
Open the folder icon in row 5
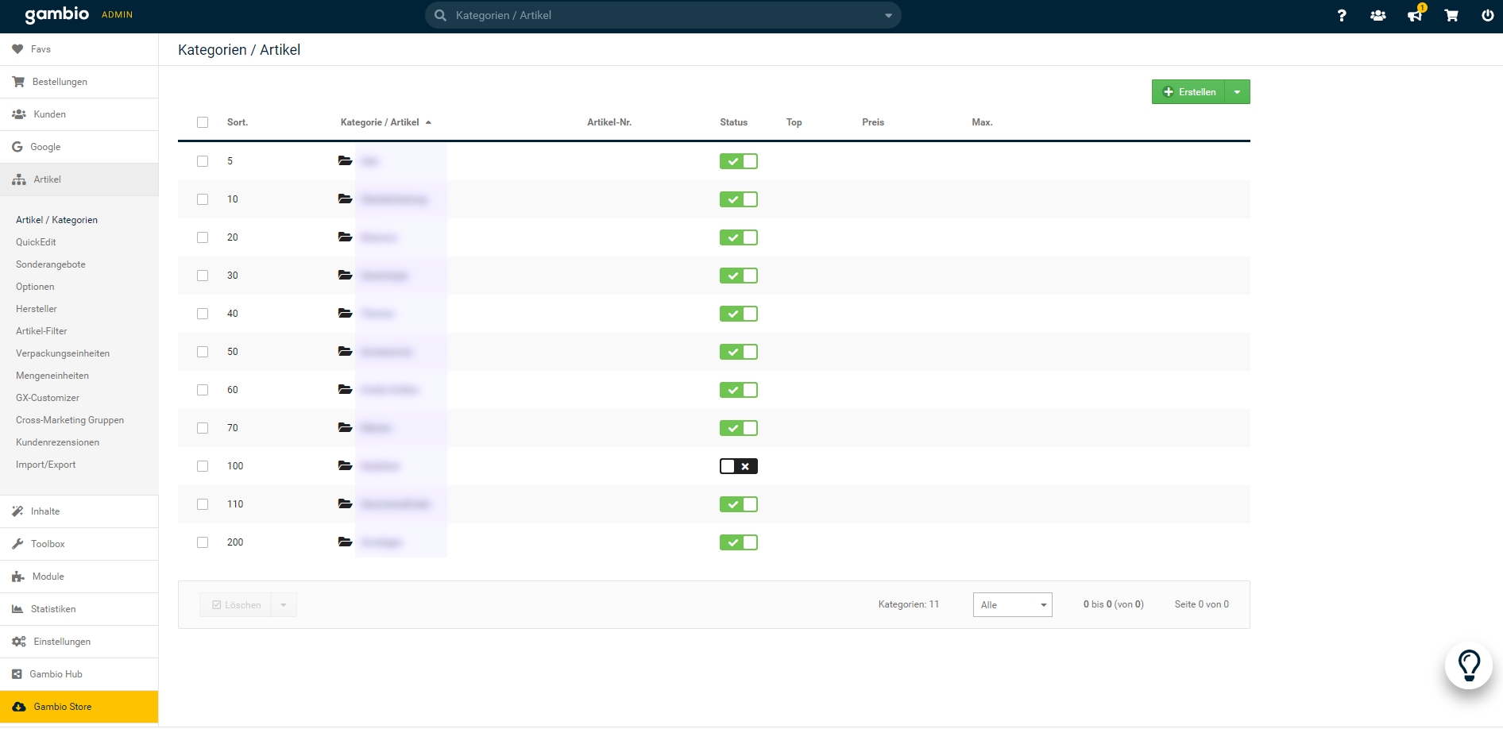(345, 161)
